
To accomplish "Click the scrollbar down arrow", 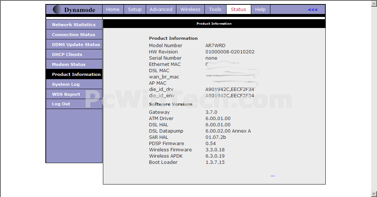I will click(x=374, y=194).
